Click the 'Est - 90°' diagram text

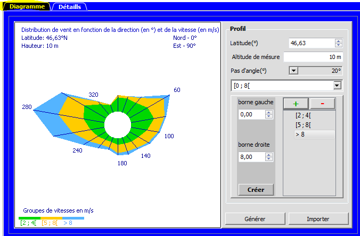coord(184,46)
